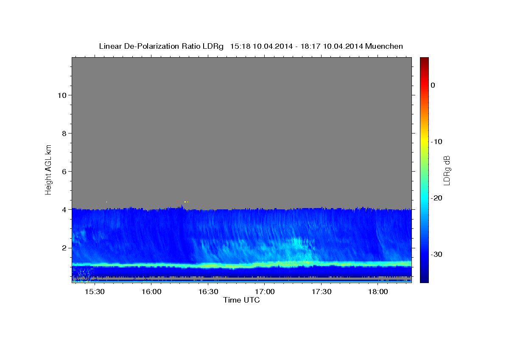Click the colorbar value label -30

pyautogui.click(x=436, y=254)
